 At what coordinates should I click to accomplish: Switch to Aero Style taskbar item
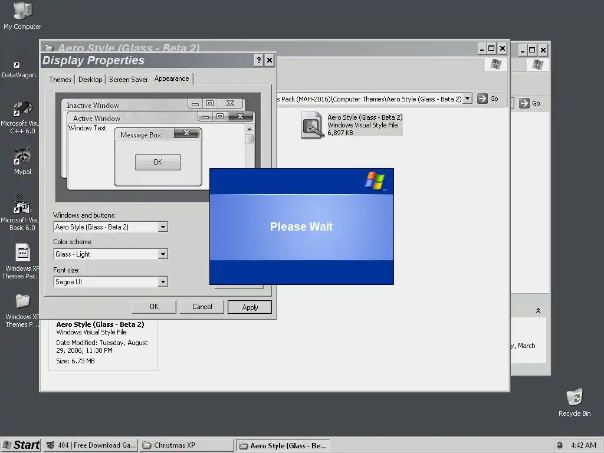point(283,445)
